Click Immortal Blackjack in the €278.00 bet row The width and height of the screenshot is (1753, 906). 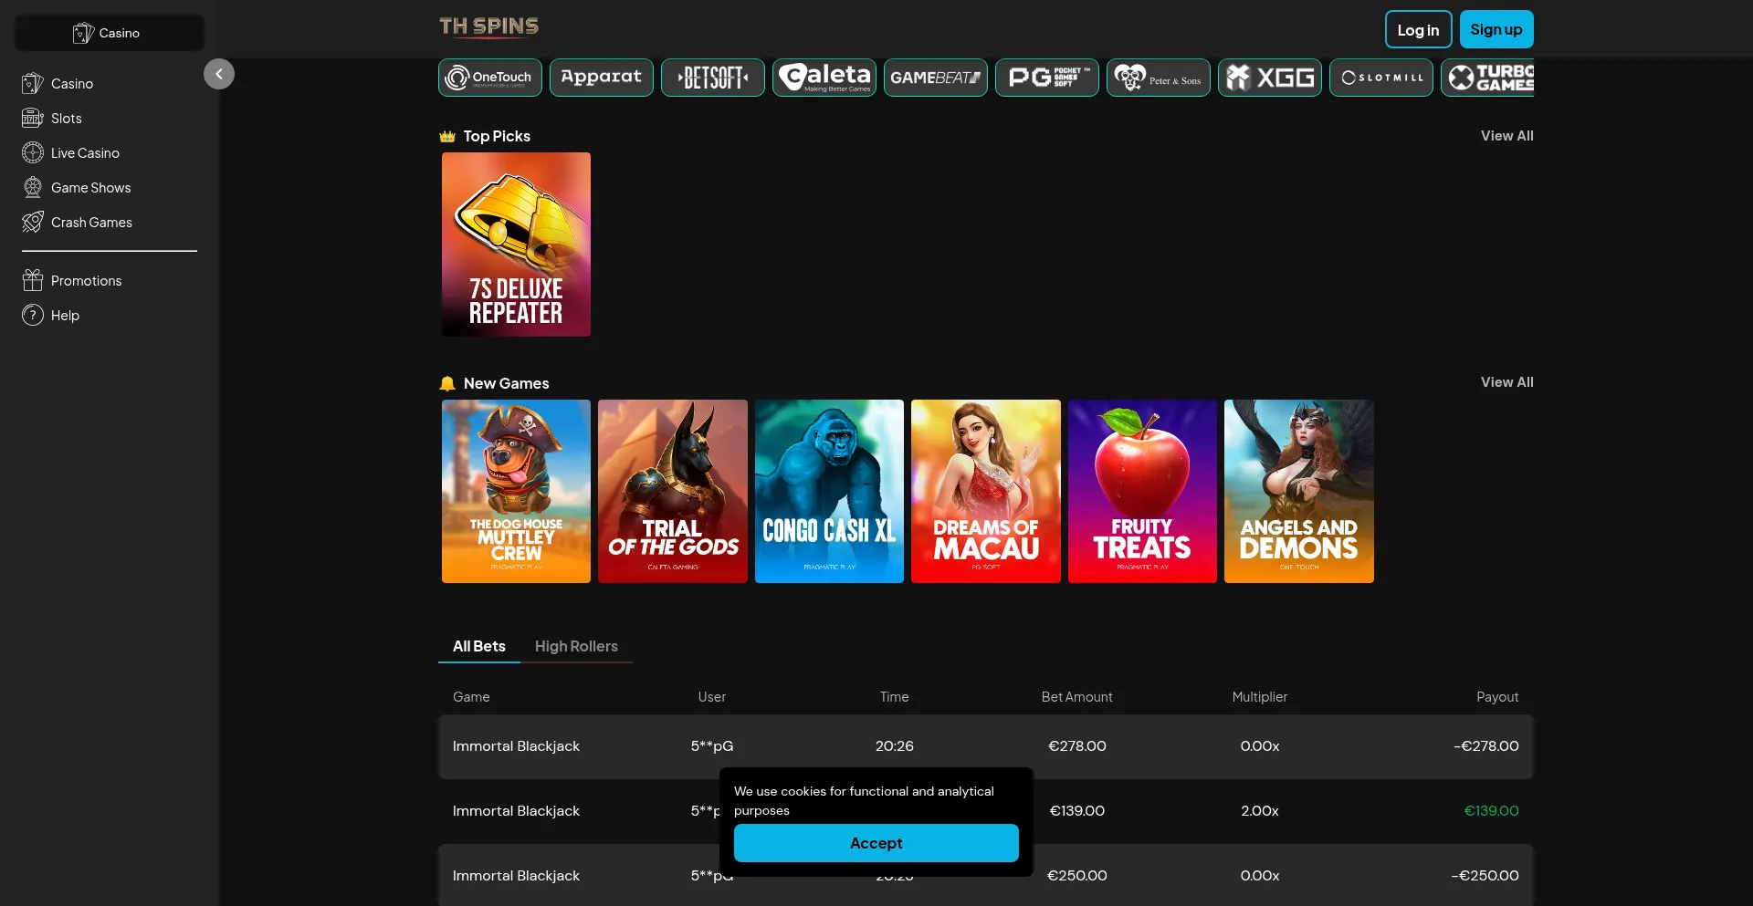516,746
